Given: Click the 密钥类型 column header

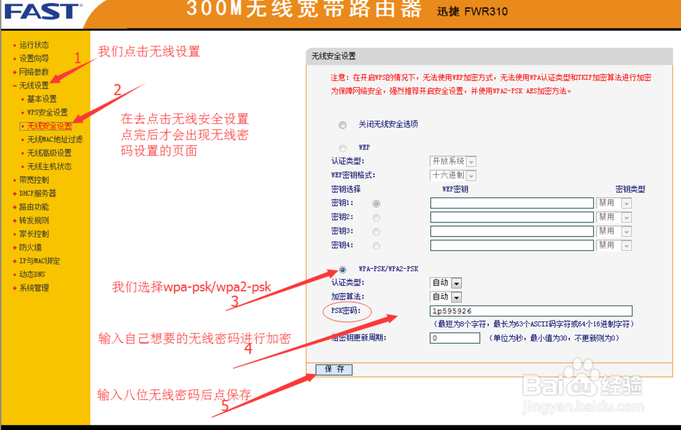Looking at the screenshot, I should click(630, 189).
